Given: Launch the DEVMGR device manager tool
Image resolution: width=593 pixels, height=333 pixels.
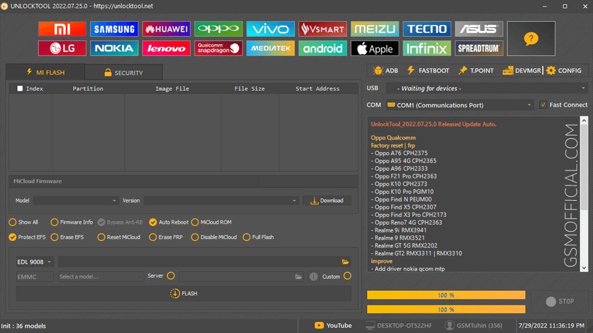Looking at the screenshot, I should coord(522,70).
